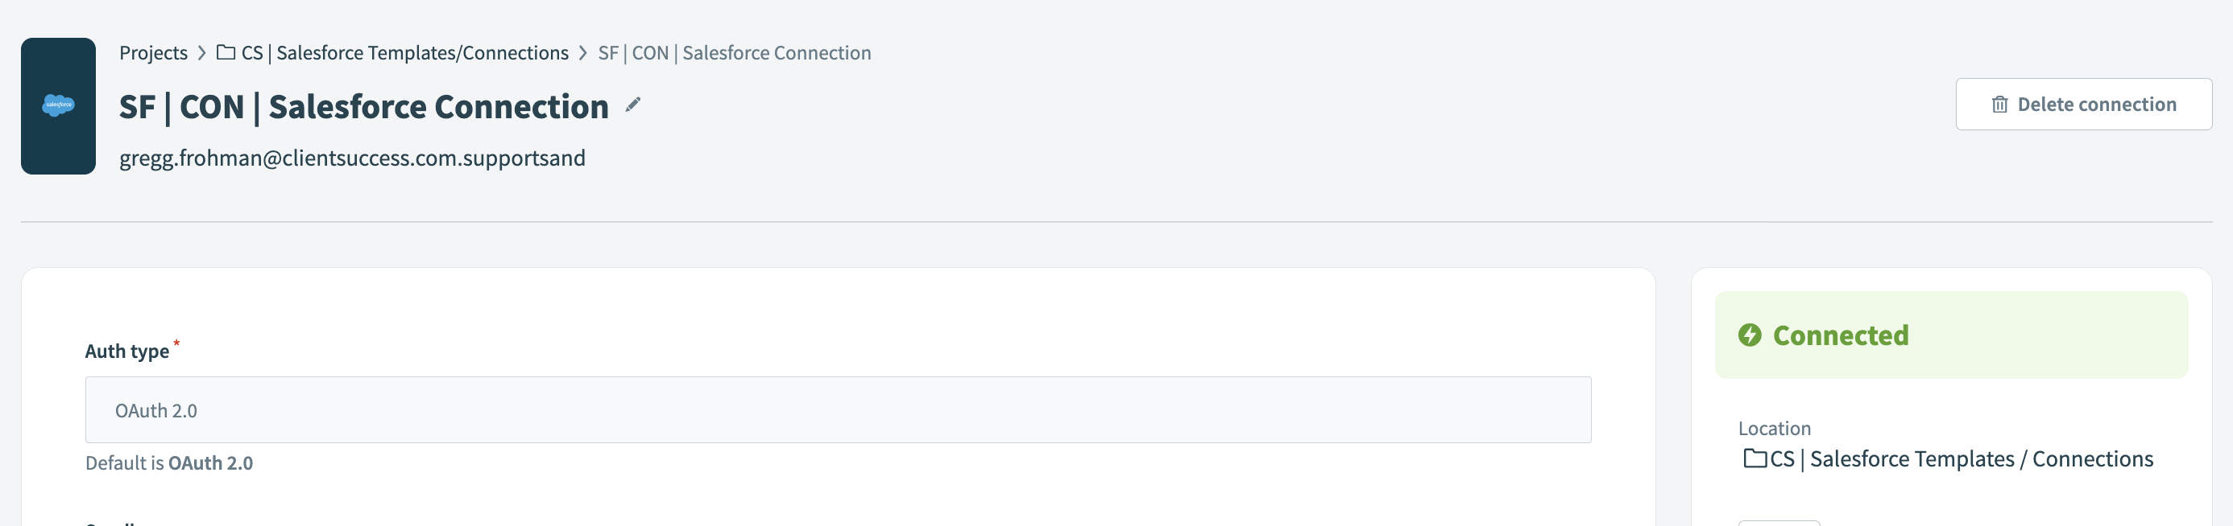Click the gregg.frohman account email text
This screenshot has height=526, width=2233.
click(x=352, y=158)
